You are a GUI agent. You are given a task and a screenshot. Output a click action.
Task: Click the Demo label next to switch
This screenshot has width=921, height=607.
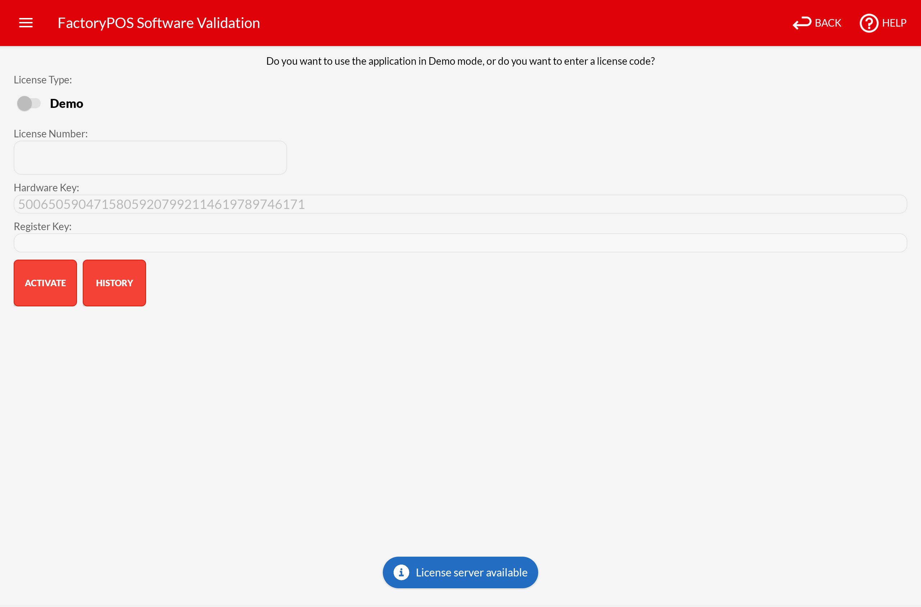tap(67, 103)
